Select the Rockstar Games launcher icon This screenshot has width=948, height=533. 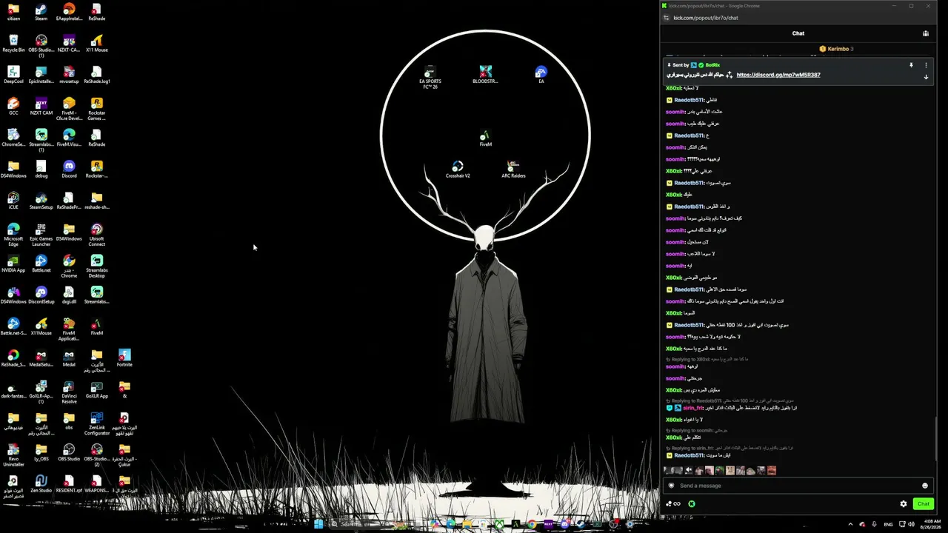point(96,110)
